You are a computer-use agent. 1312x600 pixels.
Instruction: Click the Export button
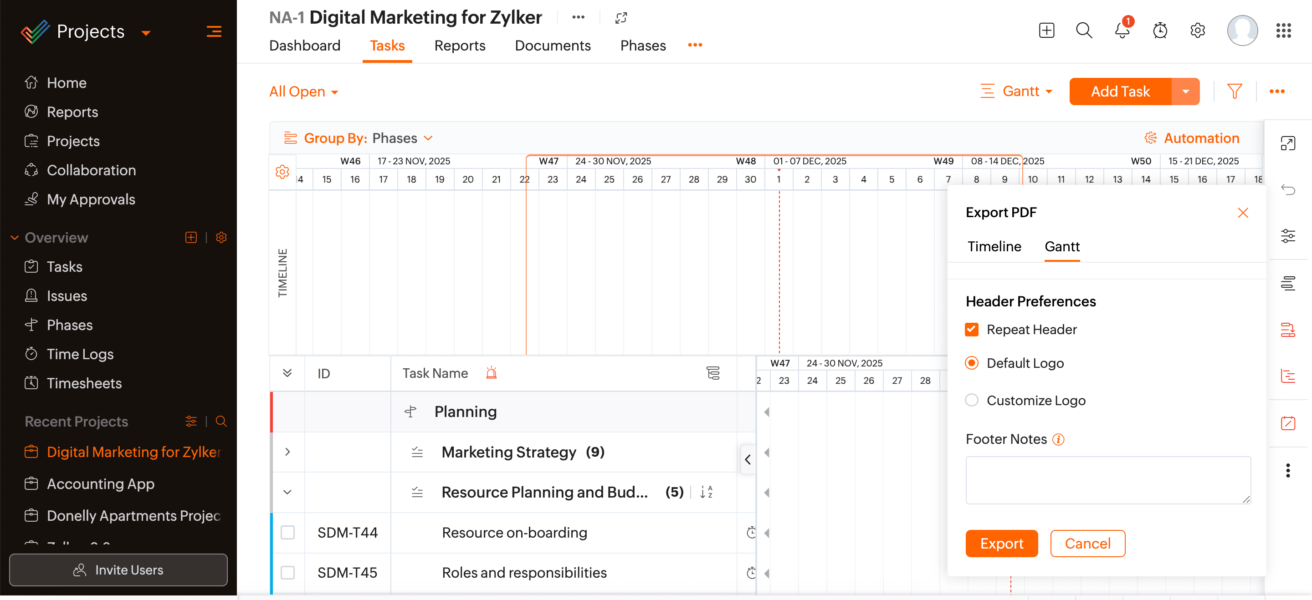1001,544
